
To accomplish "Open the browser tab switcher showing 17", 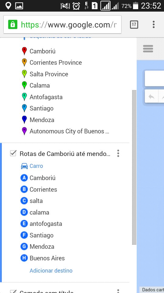I will (x=134, y=24).
